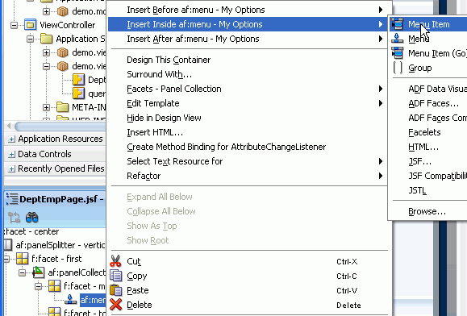Click Browse... at bottom of submenu
The image size is (467, 316).
428,211
